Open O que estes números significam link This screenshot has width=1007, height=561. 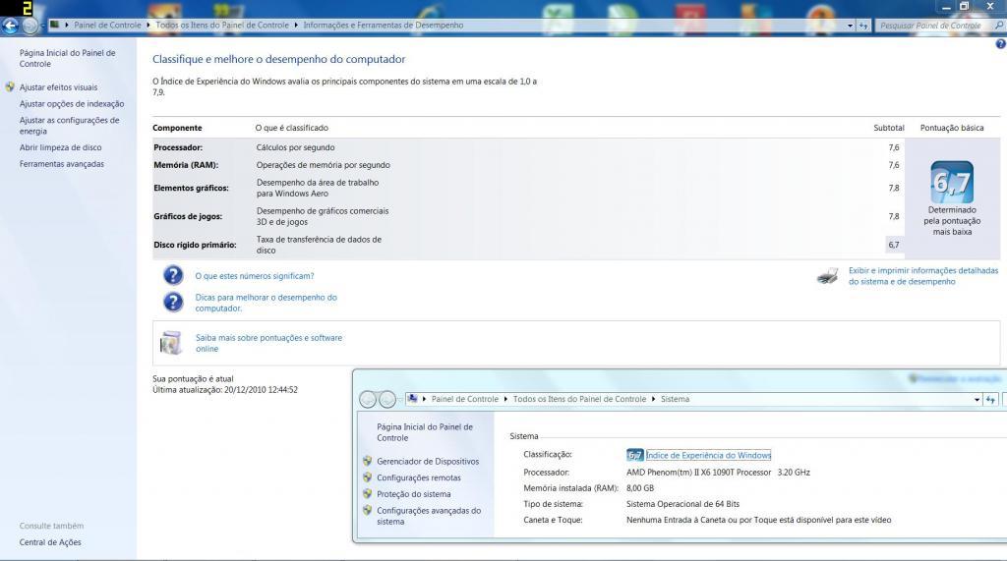(255, 276)
